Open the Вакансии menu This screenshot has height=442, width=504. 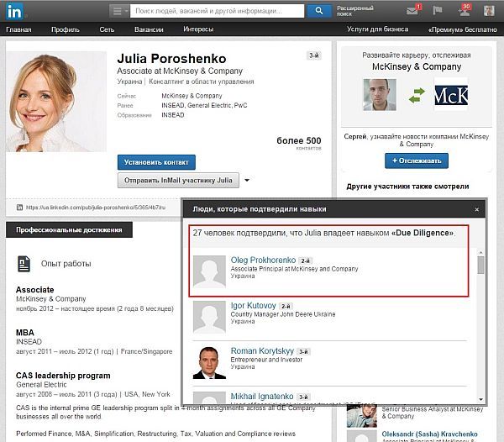(x=149, y=29)
